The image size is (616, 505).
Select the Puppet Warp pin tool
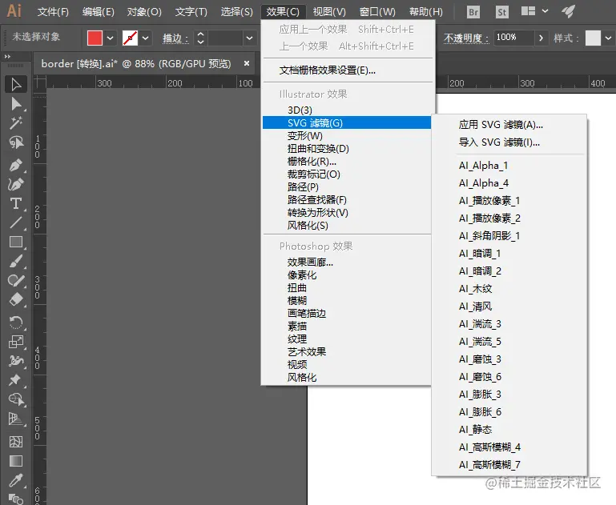(16, 380)
